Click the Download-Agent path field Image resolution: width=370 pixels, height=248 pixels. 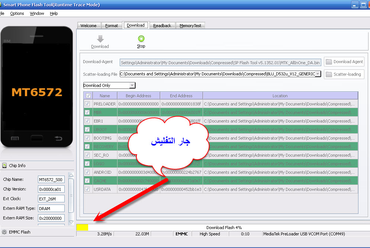coord(221,63)
